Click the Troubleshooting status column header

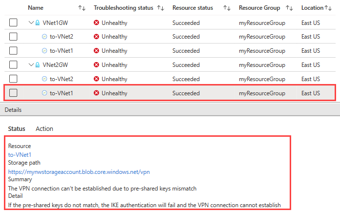(124, 8)
